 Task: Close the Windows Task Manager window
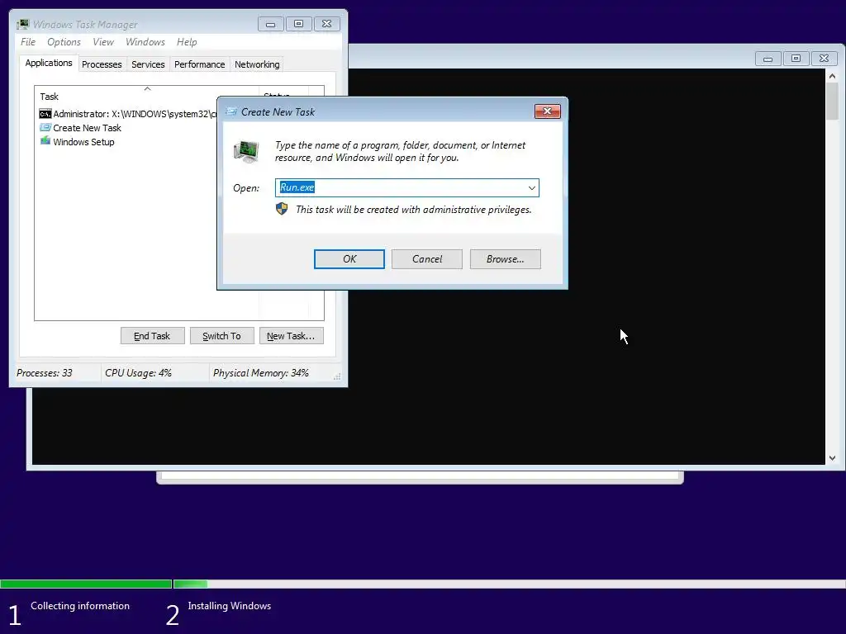326,24
